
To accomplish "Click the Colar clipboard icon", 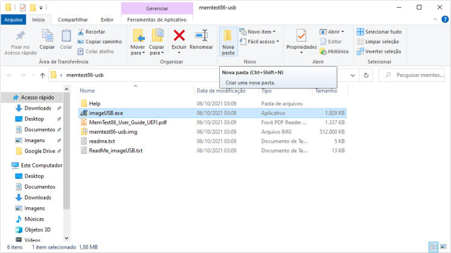I will tap(66, 36).
